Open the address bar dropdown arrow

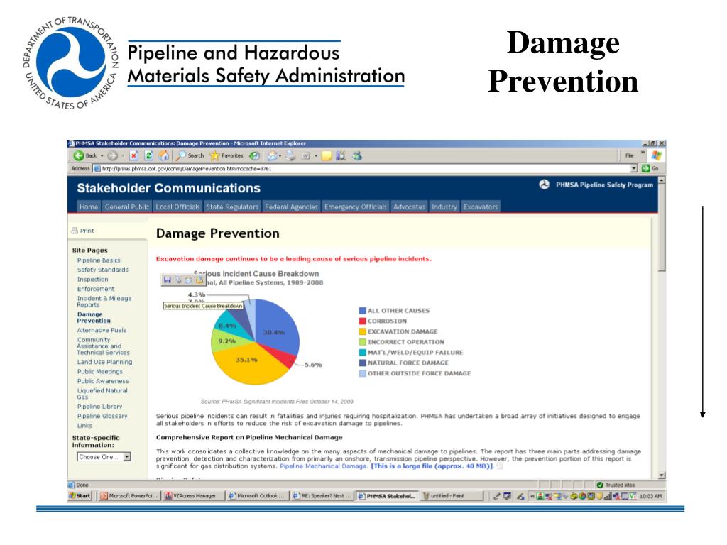[634, 168]
